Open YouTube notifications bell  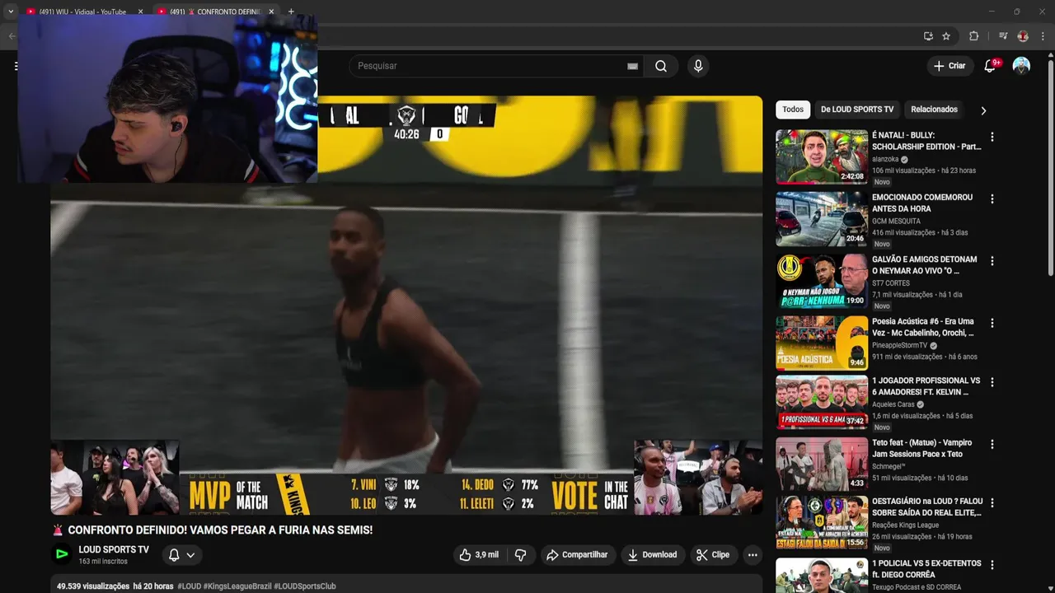coord(990,66)
